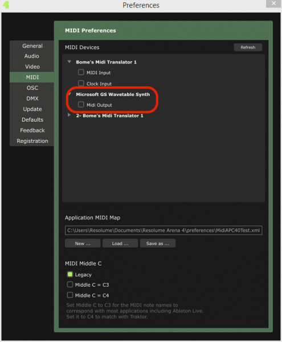The width and height of the screenshot is (282, 342).
Task: Collapse Bome's Midi Translator 1 device
Action: [69, 62]
